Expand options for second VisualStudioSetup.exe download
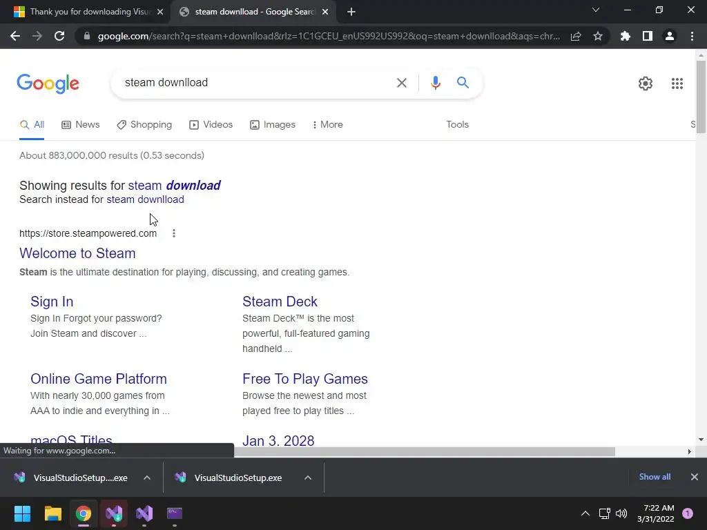707x530 pixels. click(x=308, y=478)
